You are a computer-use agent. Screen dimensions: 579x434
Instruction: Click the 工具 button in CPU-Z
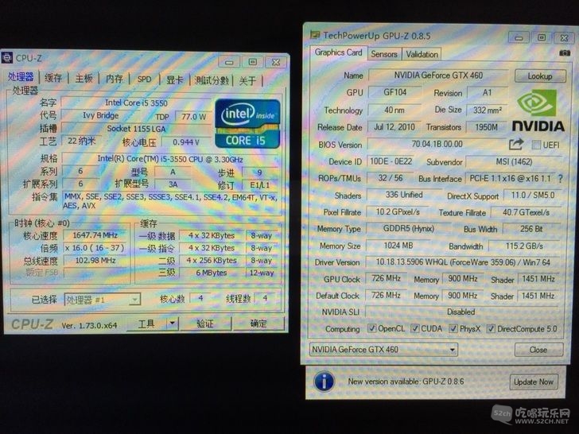point(146,324)
